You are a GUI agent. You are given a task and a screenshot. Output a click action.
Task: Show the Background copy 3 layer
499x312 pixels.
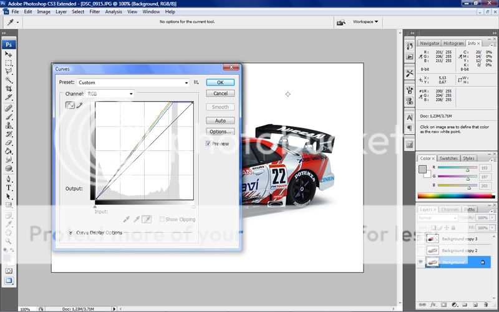(420, 238)
